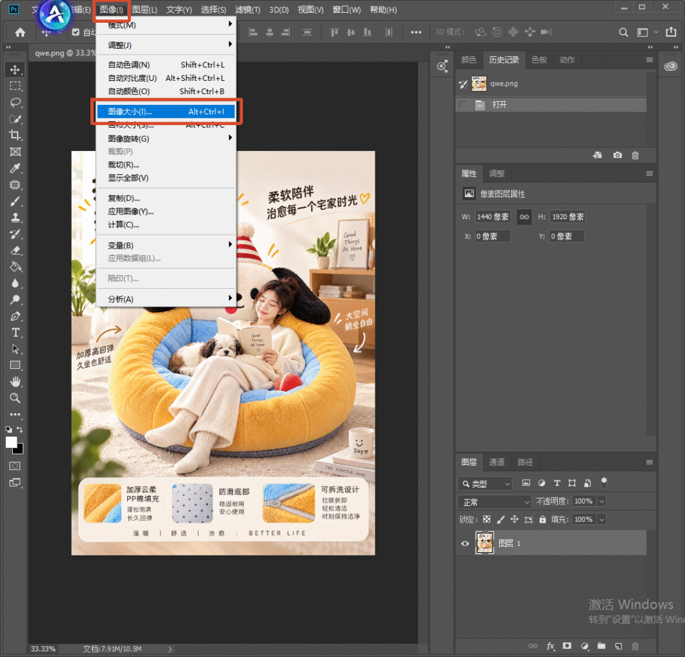Hide 图层 1 using its eye icon

click(465, 543)
